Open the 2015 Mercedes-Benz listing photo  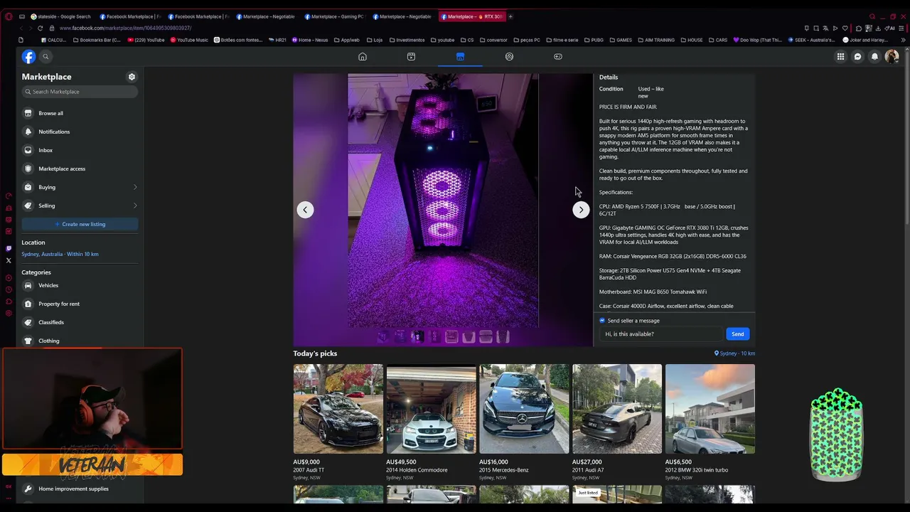[524, 409]
